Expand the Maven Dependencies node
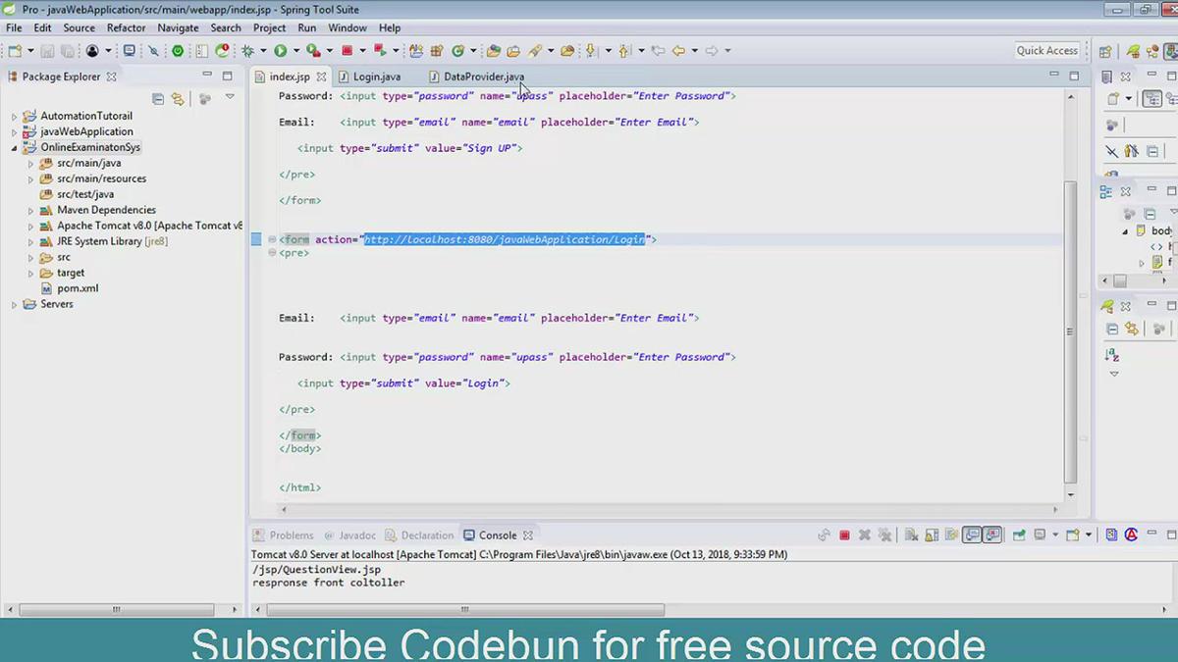This screenshot has width=1178, height=662. (x=31, y=210)
